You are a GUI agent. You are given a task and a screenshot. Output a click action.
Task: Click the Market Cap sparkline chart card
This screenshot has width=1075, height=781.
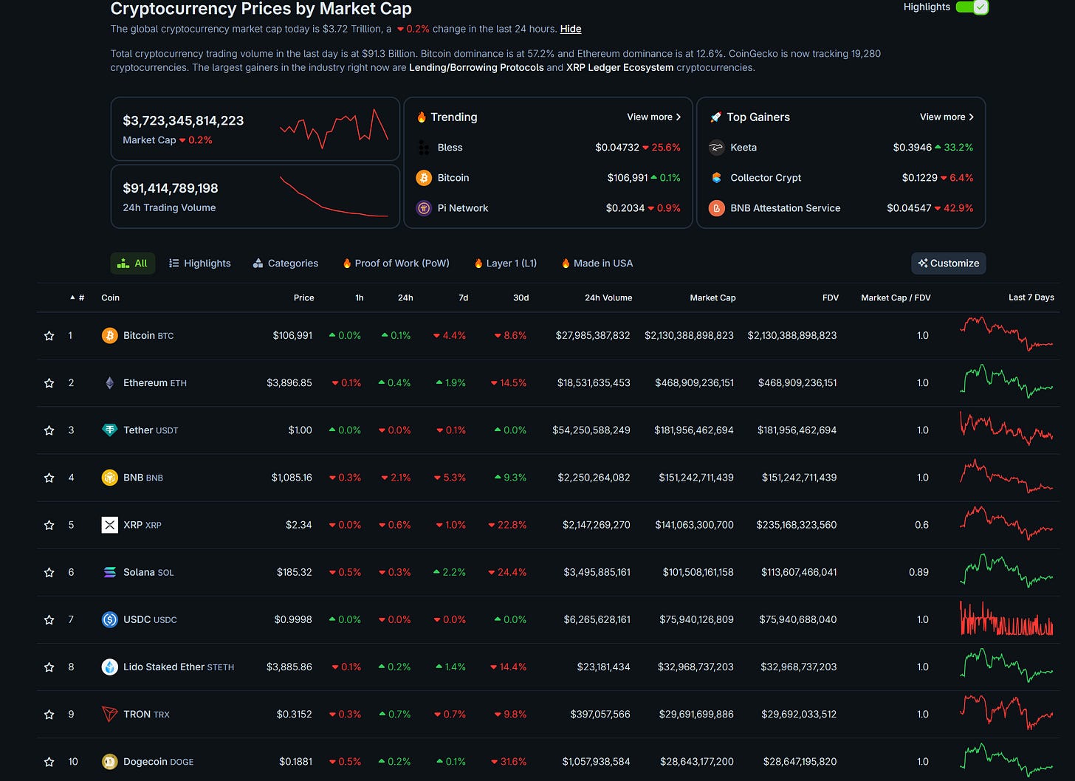pos(255,129)
